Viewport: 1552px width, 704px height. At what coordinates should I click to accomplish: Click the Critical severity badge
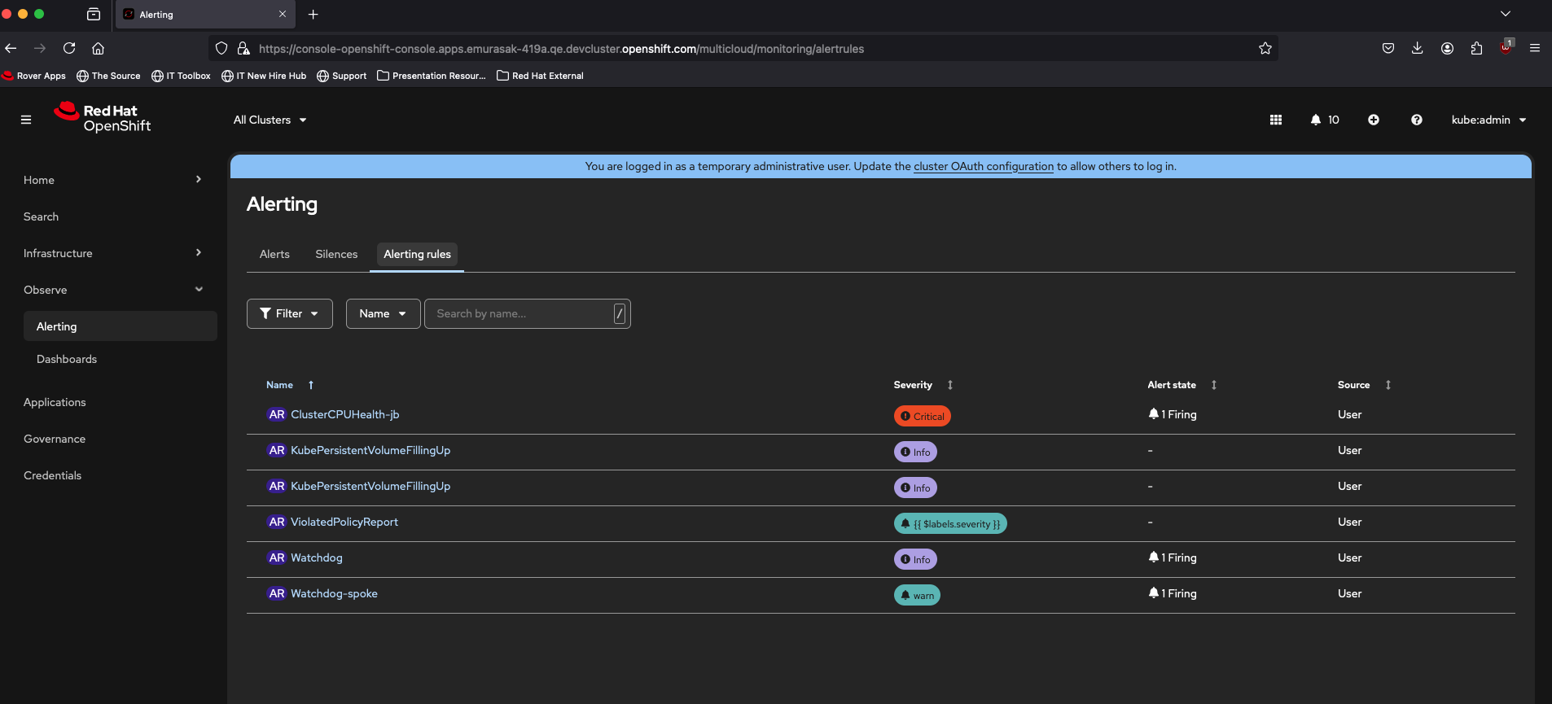[923, 416]
